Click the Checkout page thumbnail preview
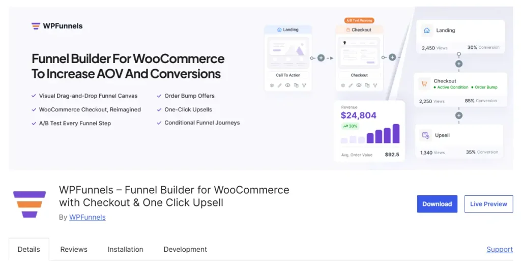Viewport: 521px width, 267px height. tap(359, 52)
